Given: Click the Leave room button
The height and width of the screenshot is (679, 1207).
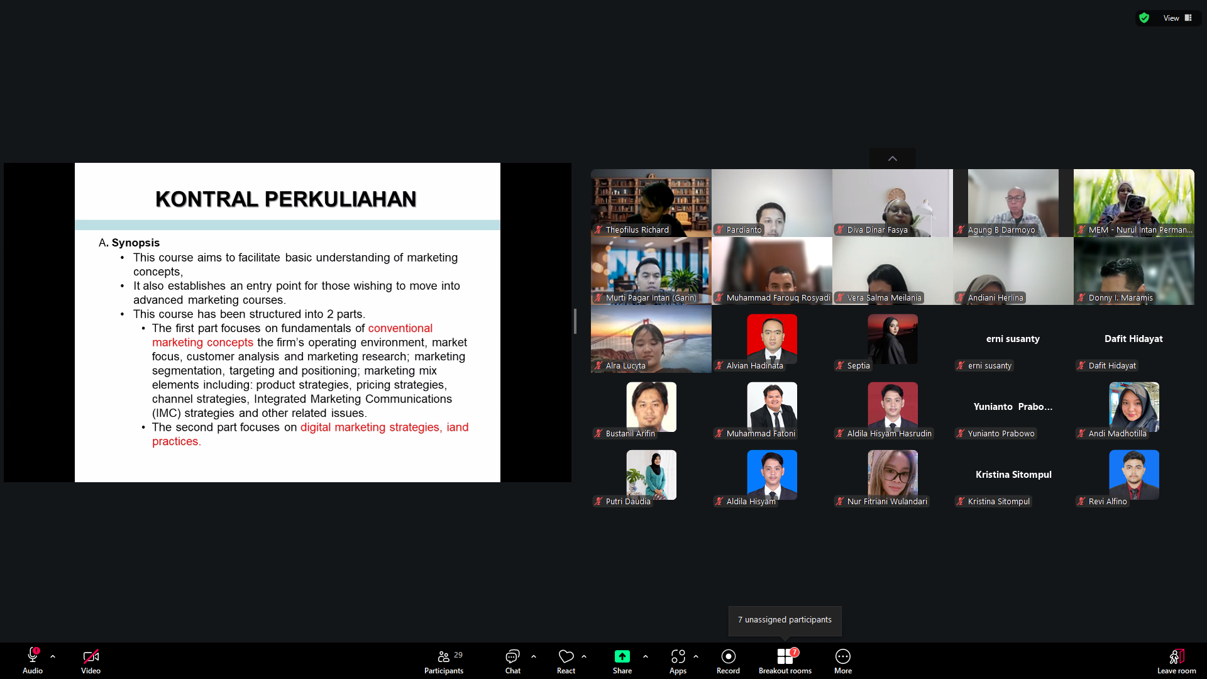Looking at the screenshot, I should click(1177, 661).
